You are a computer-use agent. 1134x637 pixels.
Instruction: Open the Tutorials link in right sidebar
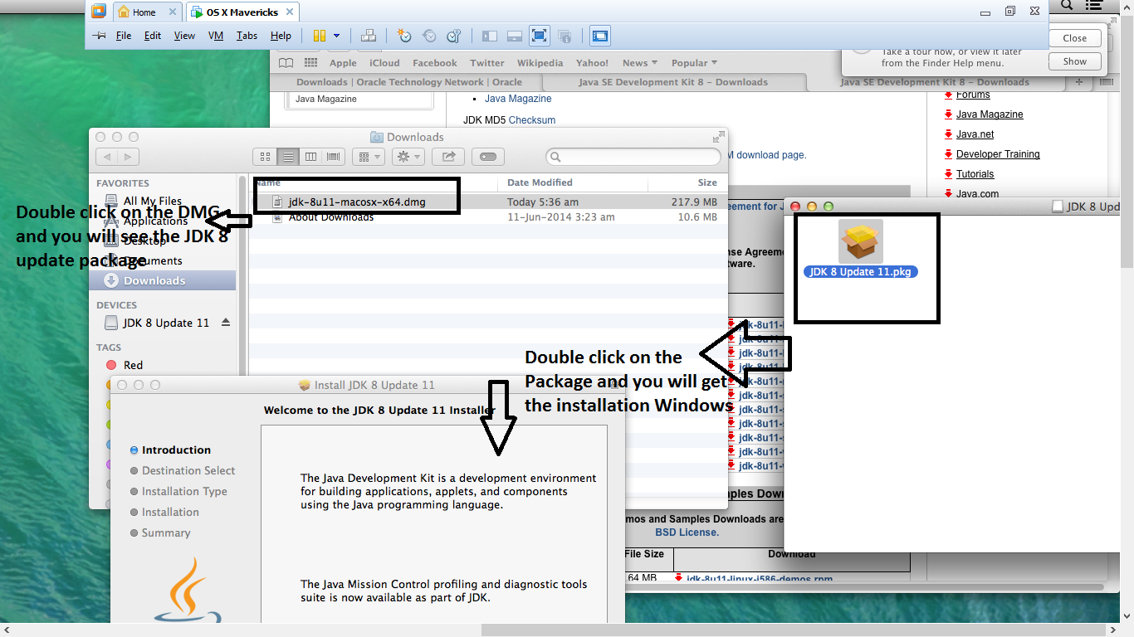point(975,174)
